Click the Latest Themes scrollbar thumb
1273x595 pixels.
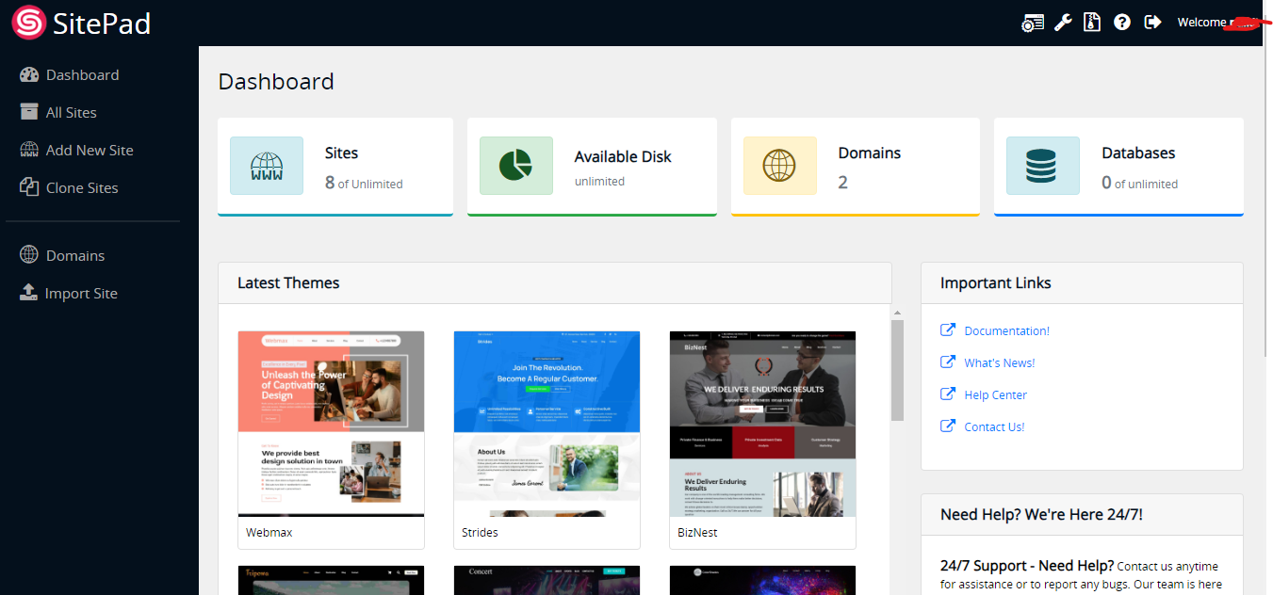click(897, 370)
